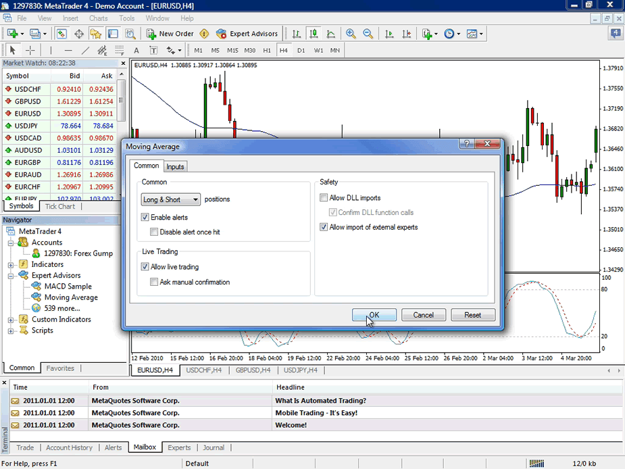
Task: Toggle the Enable alerts checkbox
Action: point(145,218)
